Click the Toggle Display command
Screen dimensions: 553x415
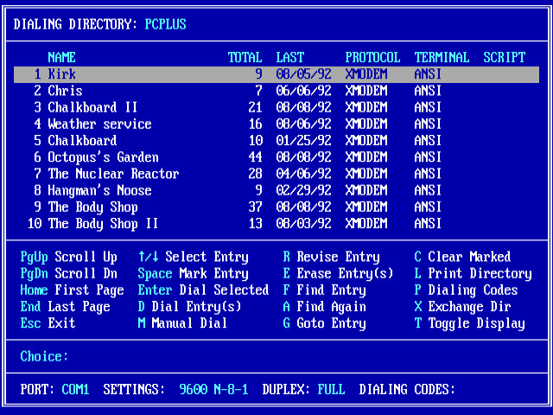coord(469,323)
